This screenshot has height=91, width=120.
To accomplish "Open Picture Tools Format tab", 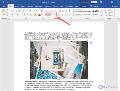I will (x=84, y=6).
